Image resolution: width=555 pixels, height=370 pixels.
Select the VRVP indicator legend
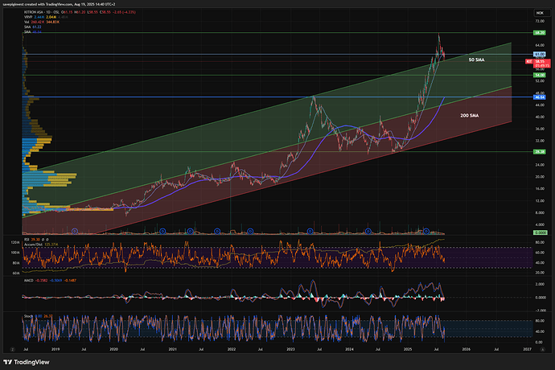27,18
